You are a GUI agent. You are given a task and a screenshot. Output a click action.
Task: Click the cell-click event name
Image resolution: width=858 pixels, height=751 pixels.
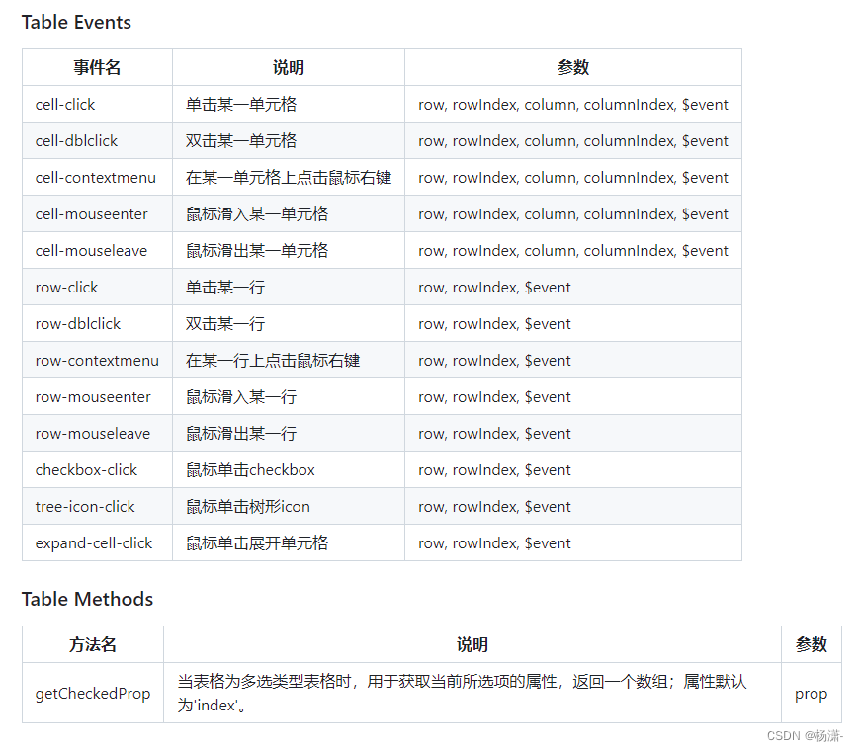66,104
